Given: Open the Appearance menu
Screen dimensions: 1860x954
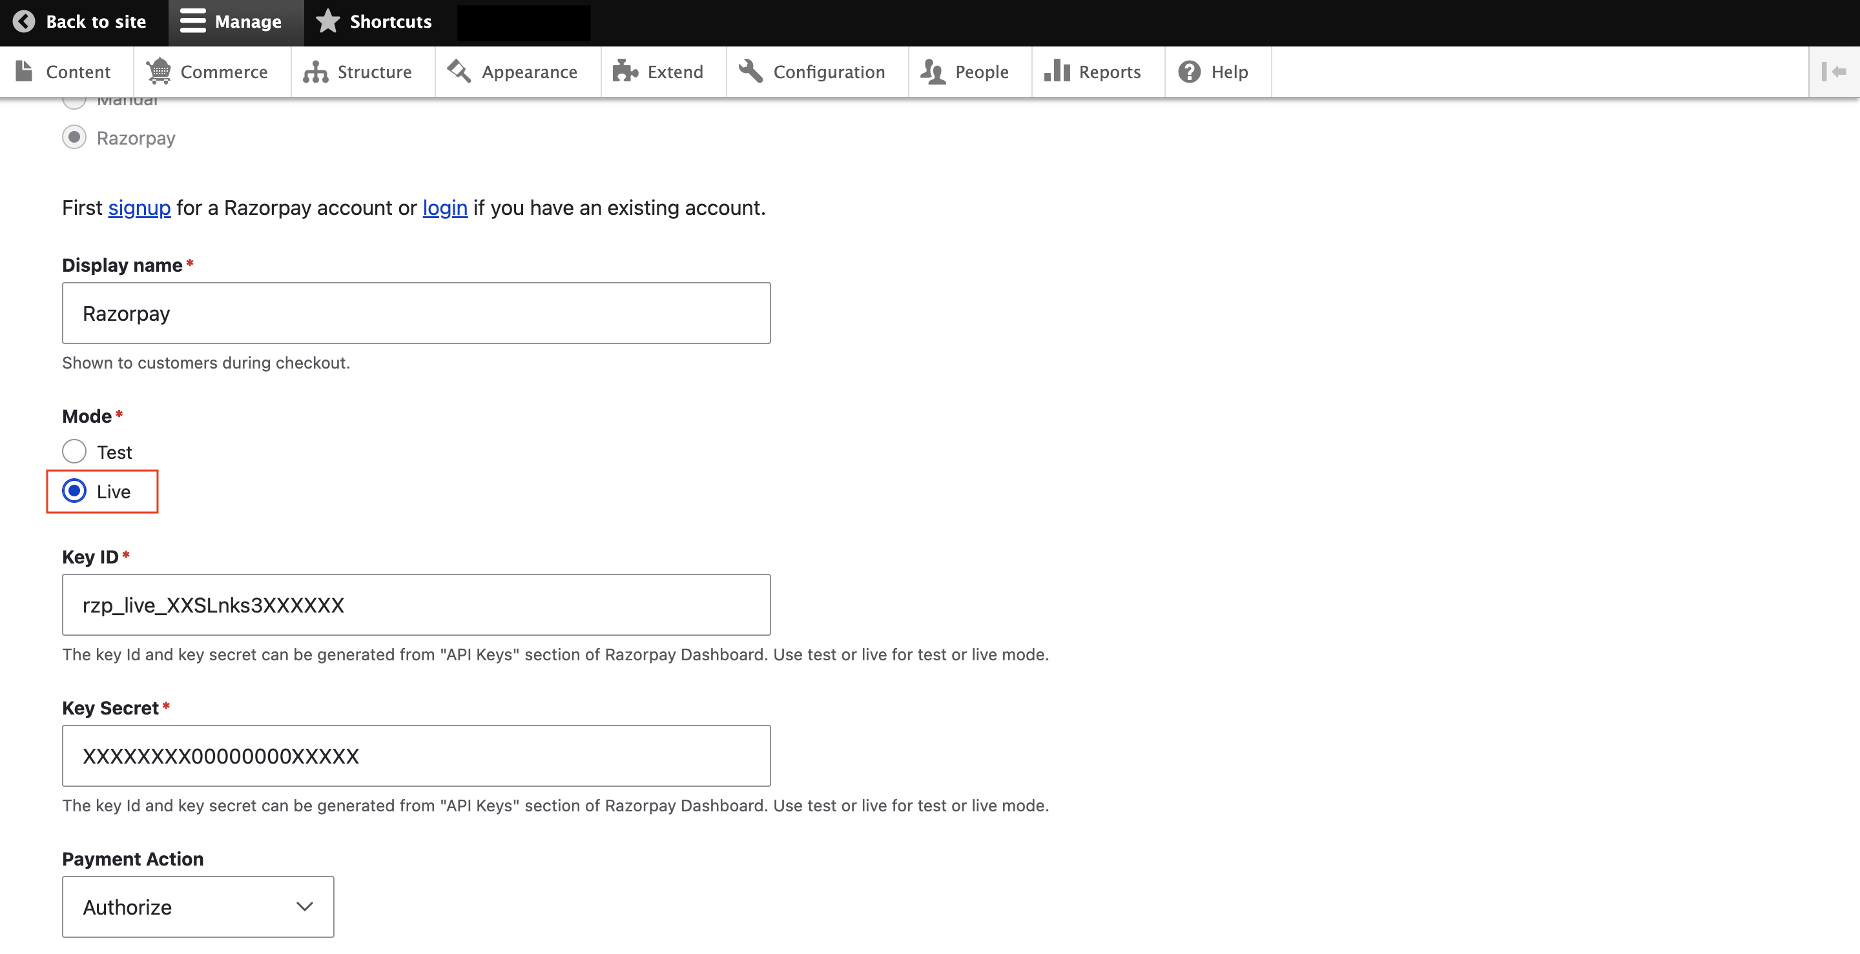Looking at the screenshot, I should click(518, 72).
